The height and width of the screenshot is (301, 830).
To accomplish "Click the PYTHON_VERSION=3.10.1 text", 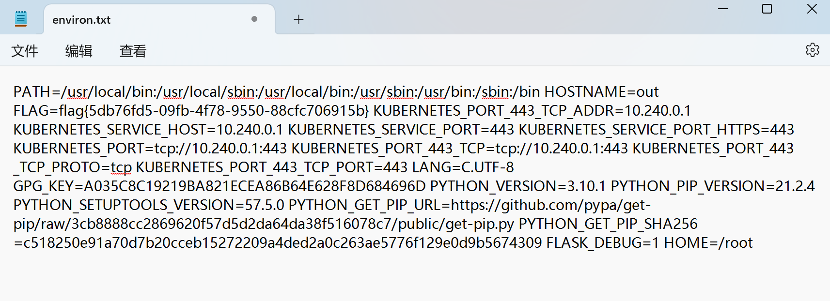I will coord(518,186).
